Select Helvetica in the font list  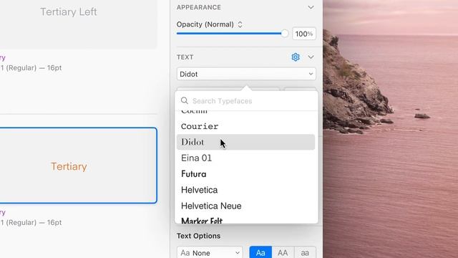click(x=245, y=190)
